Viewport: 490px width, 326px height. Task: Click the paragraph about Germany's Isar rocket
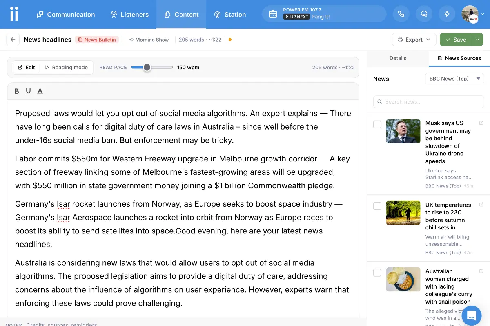(x=180, y=224)
